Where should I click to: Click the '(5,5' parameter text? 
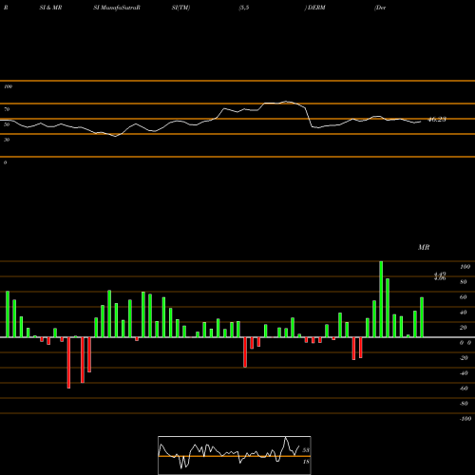pos(244,8)
